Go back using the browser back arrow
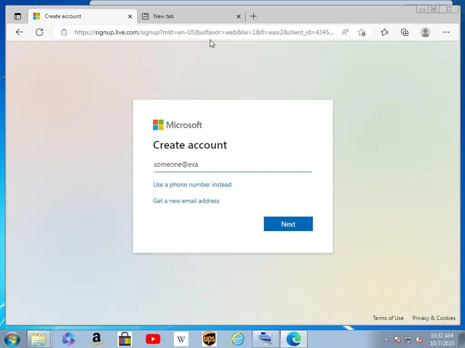 coord(20,32)
